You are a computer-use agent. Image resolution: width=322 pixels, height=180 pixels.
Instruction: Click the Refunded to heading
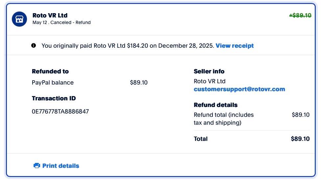pos(50,71)
